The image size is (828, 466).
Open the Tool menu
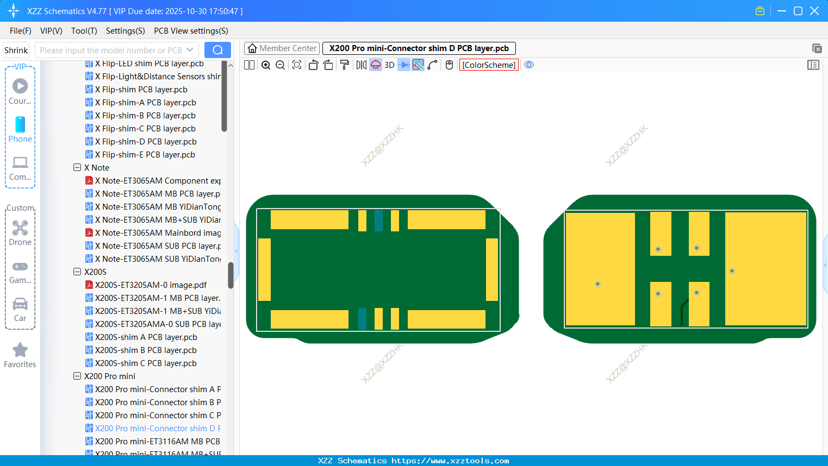[x=84, y=31]
